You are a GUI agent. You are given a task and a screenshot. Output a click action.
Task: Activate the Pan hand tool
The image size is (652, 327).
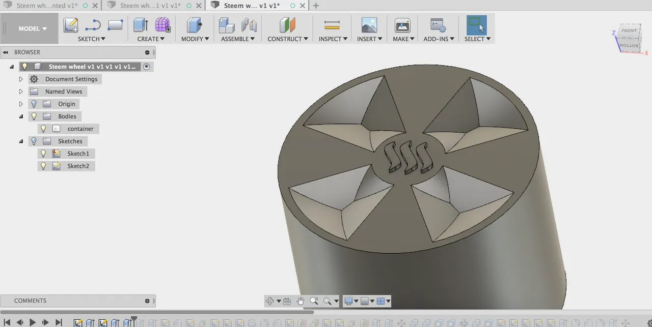pos(301,301)
